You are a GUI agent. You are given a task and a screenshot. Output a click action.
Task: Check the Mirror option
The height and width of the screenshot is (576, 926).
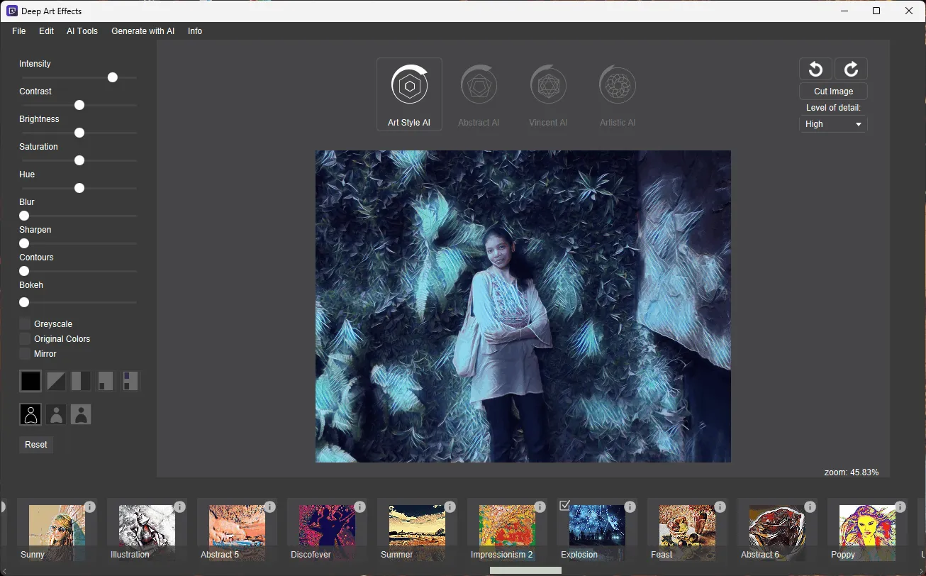pyautogui.click(x=26, y=353)
